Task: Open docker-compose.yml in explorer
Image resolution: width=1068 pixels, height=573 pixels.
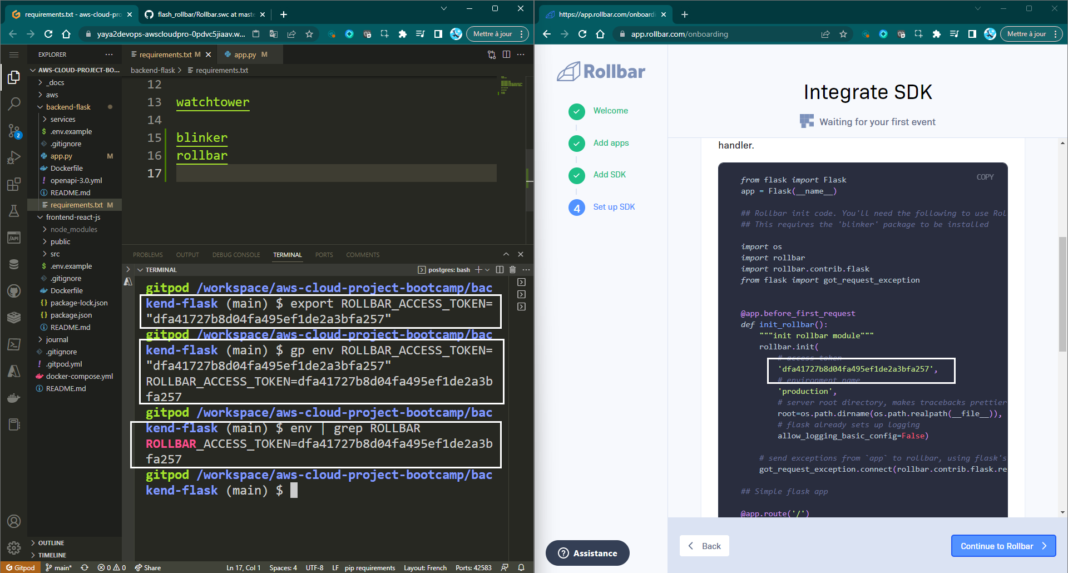Action: pos(79,376)
